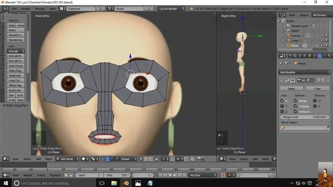Toggle Plane visibility eye in outliner
This screenshot has width=333, height=187.
(316, 45)
